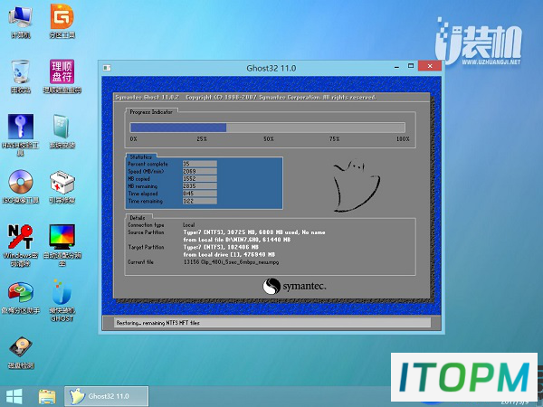
Task: Open the ISO disc tool icon
Action: click(x=21, y=186)
